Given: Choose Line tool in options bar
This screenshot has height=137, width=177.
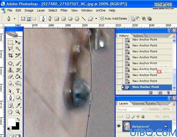Looking at the screenshot, I should click(x=84, y=19).
